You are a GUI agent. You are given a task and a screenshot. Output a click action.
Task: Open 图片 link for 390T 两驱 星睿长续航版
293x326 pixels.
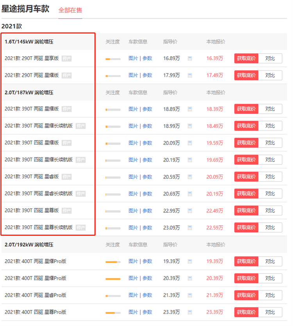point(133,194)
